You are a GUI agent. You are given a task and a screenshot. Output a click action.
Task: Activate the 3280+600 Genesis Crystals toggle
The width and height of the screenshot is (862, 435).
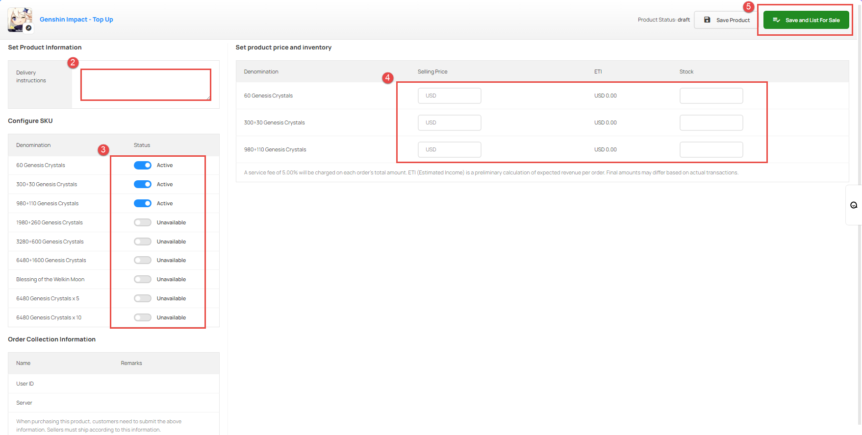click(143, 242)
